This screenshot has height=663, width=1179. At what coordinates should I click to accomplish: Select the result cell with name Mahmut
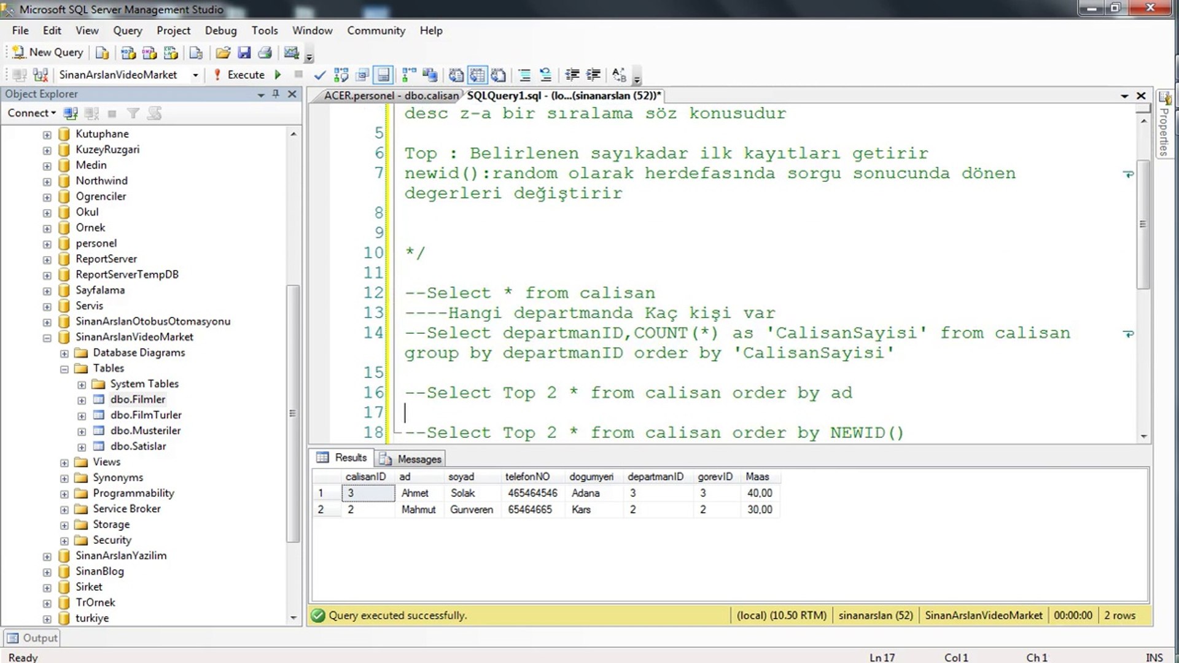pyautogui.click(x=418, y=510)
